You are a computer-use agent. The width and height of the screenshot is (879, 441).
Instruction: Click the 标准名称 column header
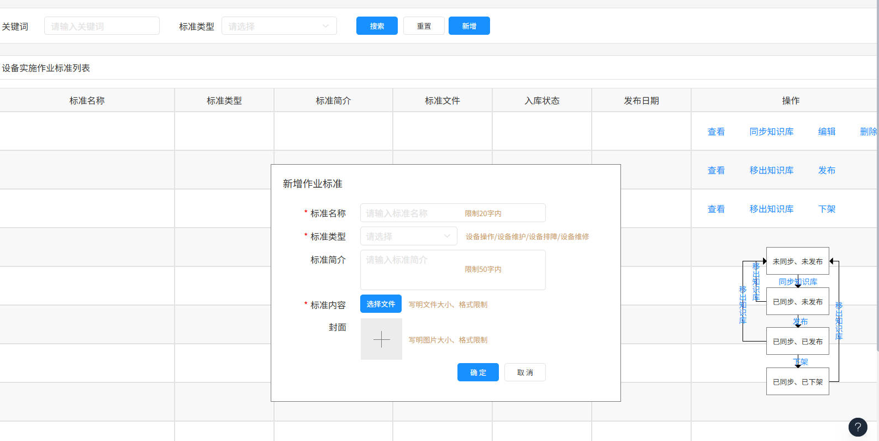tap(87, 101)
